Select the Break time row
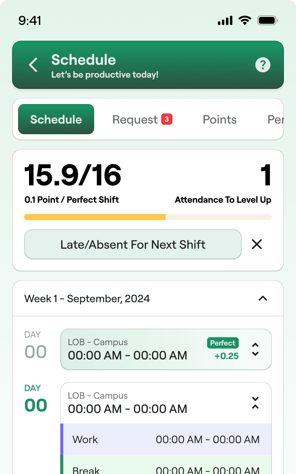Screen dimensions: 296x474 [166, 465]
